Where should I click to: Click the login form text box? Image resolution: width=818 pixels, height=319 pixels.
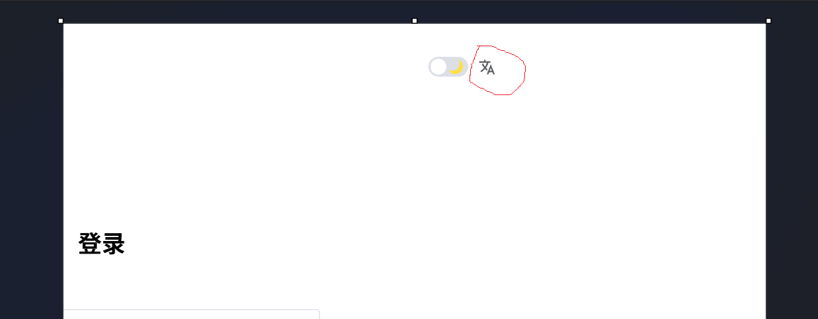pyautogui.click(x=192, y=314)
